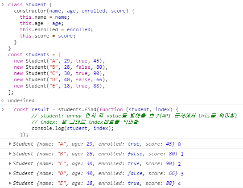243x188 pixels.
Task: Click logged index value 2
Action: point(179,164)
